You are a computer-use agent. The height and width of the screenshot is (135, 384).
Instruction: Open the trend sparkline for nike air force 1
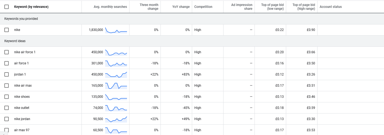coord(116,52)
